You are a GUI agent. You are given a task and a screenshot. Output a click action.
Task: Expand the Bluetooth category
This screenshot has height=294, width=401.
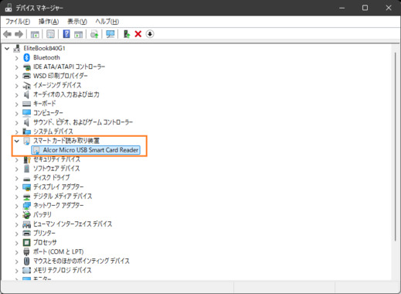click(17, 58)
